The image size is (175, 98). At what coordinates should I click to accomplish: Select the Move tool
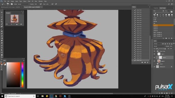(x=2, y=12)
